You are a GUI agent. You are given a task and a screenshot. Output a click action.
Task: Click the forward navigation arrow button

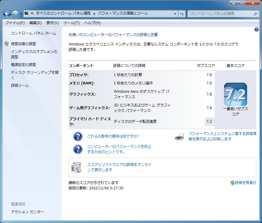pos(15,14)
